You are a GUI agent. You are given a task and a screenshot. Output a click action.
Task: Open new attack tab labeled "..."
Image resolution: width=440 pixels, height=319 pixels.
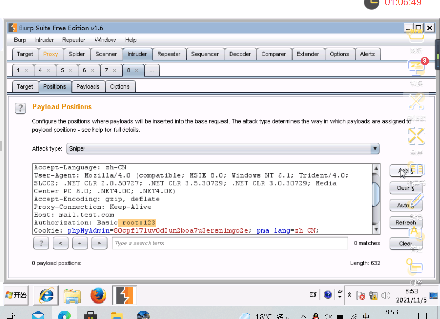[152, 70]
